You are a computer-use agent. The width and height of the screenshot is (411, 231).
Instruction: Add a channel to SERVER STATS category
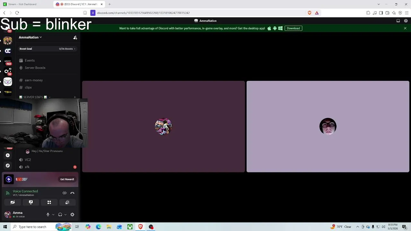[75, 97]
